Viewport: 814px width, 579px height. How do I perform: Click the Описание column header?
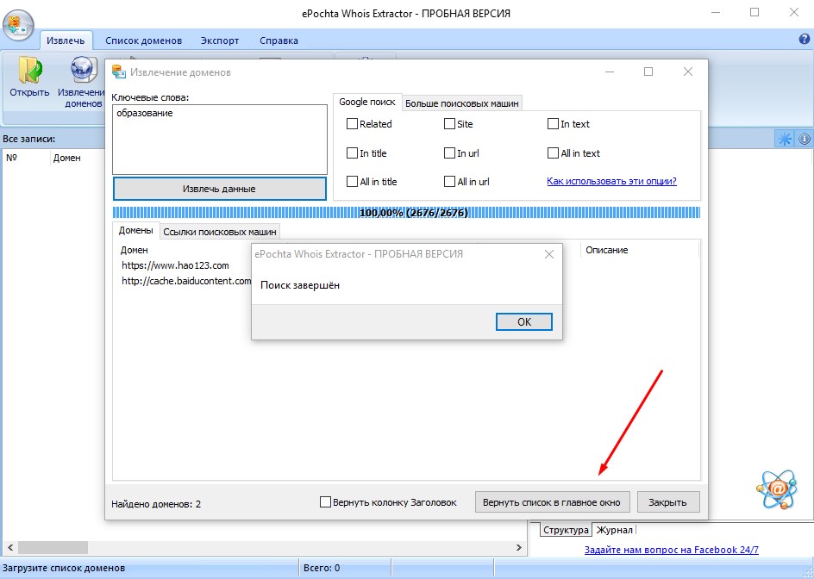pos(607,250)
